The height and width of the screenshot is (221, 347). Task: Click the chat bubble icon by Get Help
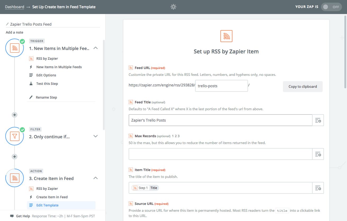click(x=12, y=216)
